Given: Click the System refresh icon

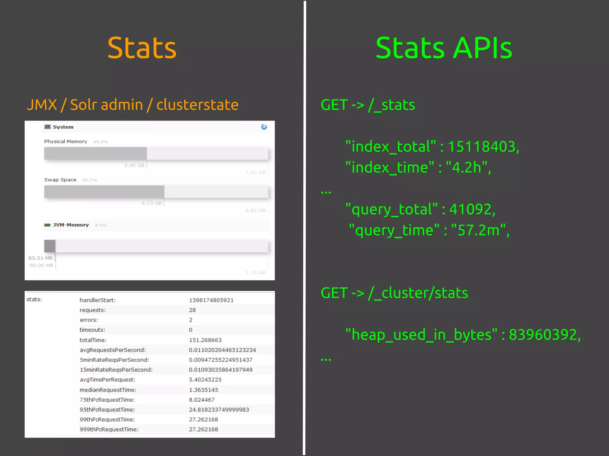Looking at the screenshot, I should (x=264, y=127).
